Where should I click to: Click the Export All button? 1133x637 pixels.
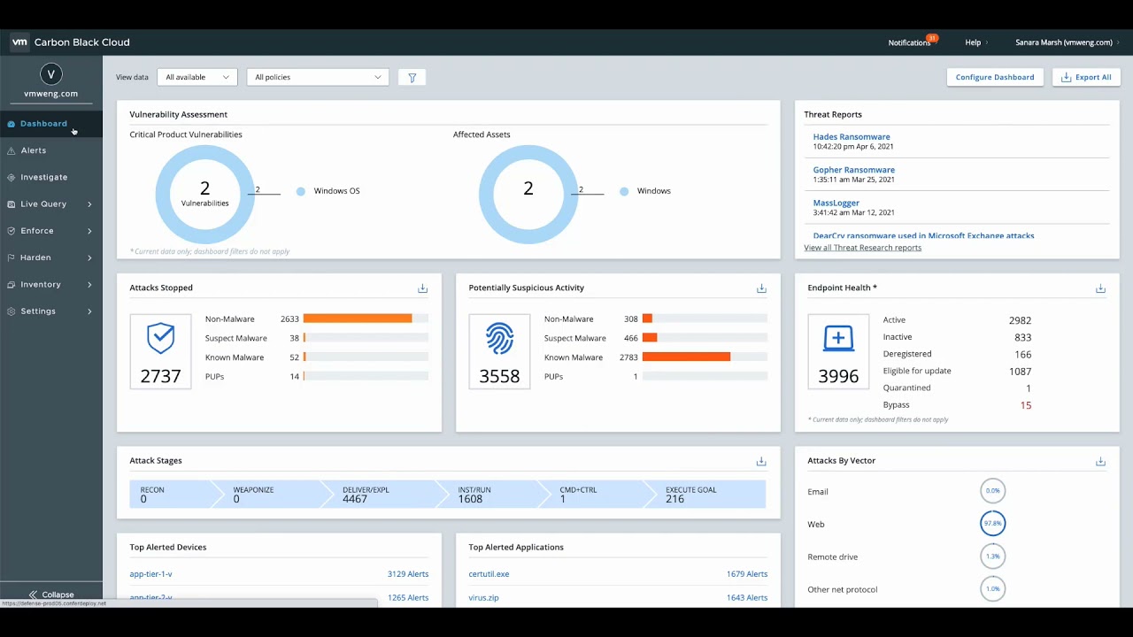pyautogui.click(x=1086, y=77)
